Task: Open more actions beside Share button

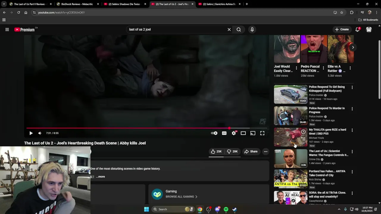Action: (x=266, y=152)
